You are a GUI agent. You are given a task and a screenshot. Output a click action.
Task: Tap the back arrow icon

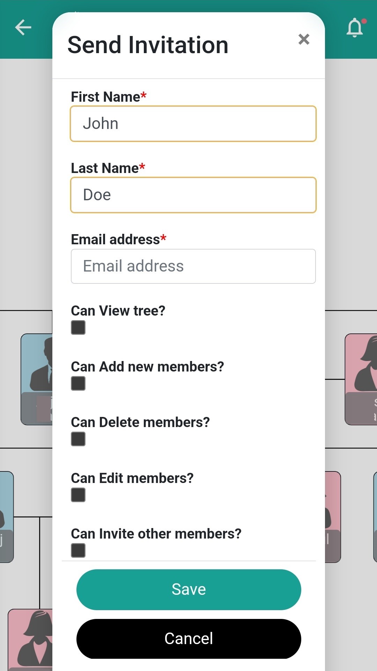[23, 28]
